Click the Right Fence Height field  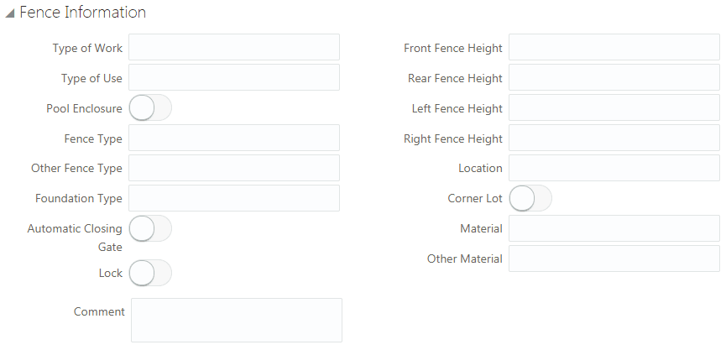[x=614, y=138]
